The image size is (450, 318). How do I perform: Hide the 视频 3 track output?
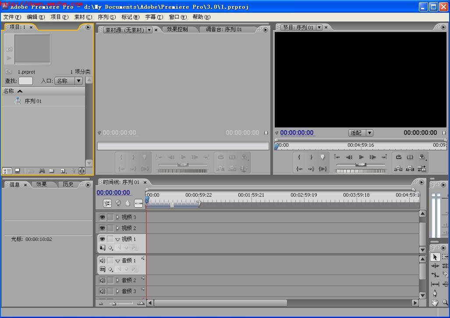(x=102, y=217)
